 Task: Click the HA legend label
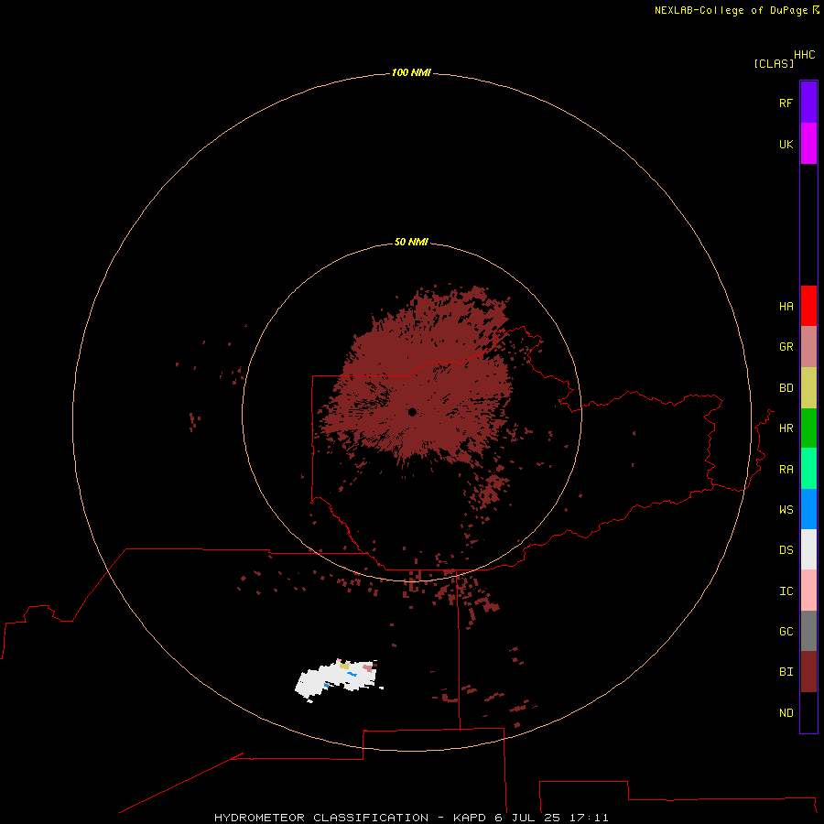click(786, 307)
